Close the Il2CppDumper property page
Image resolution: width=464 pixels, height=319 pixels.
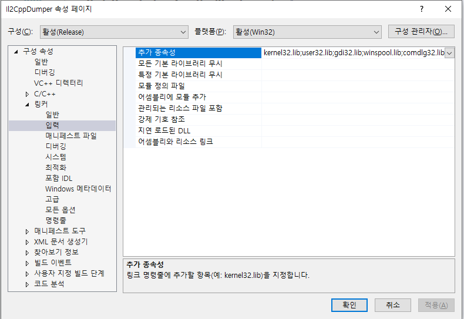pyautogui.click(x=448, y=9)
